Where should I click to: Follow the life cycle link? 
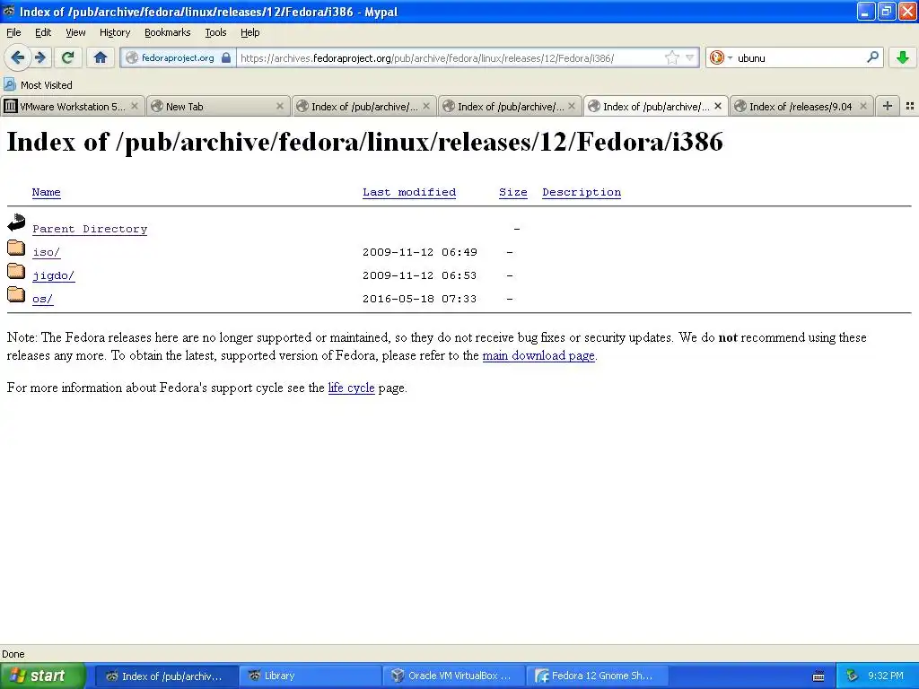tap(351, 388)
